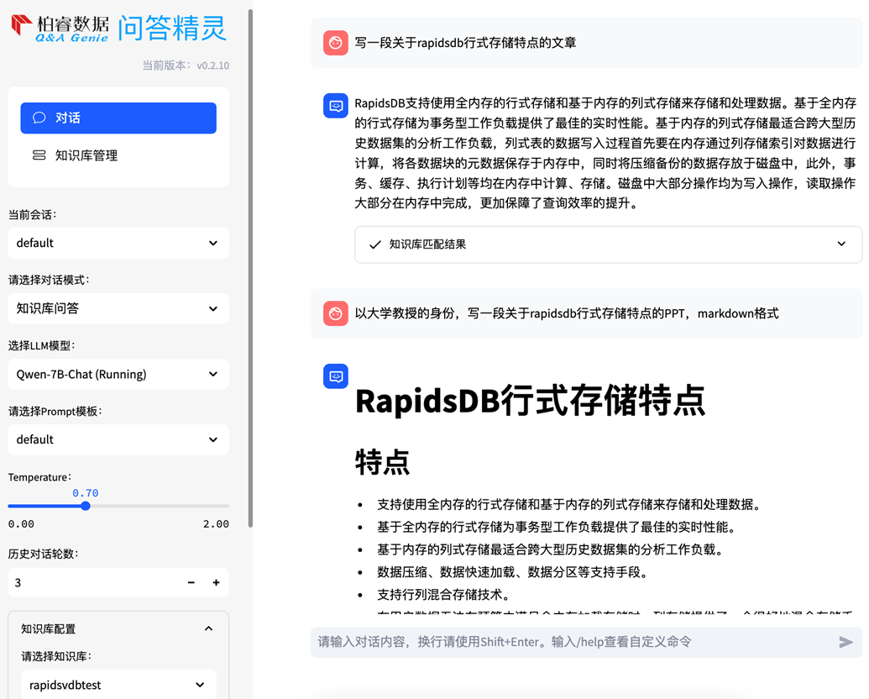Open the 知识库管理 menu item
Screen dimensions: 869x699
click(118, 155)
